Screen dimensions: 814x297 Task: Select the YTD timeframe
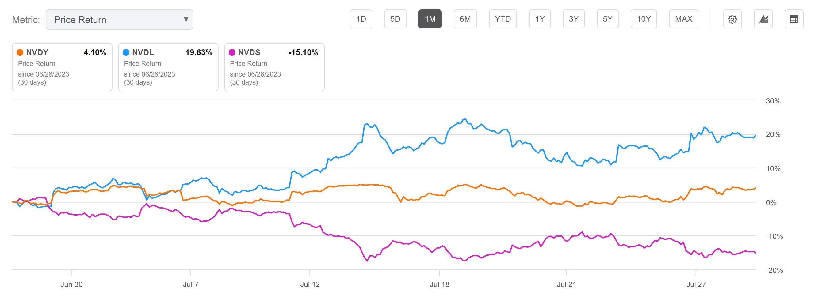coord(503,19)
